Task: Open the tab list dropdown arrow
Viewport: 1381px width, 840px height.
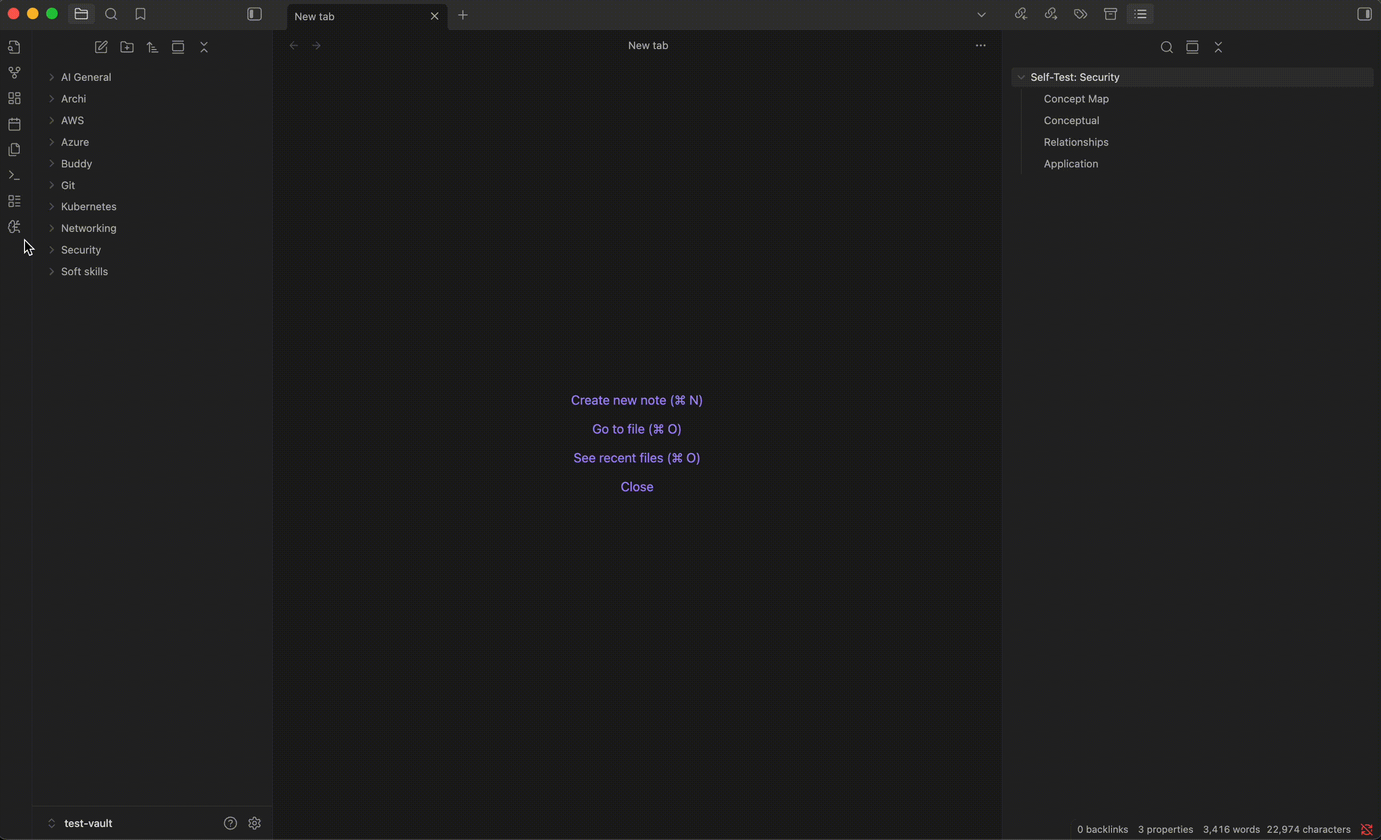Action: pyautogui.click(x=982, y=15)
